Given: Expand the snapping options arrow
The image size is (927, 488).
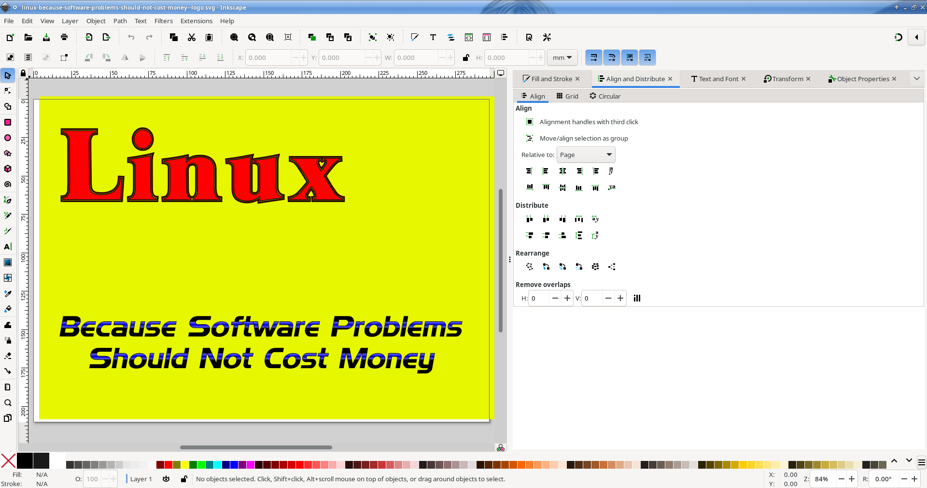Looking at the screenshot, I should point(916,37).
